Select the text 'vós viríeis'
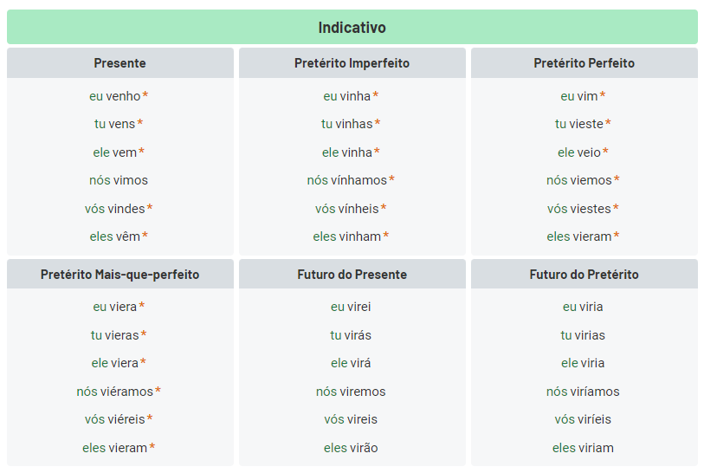 coord(583,419)
